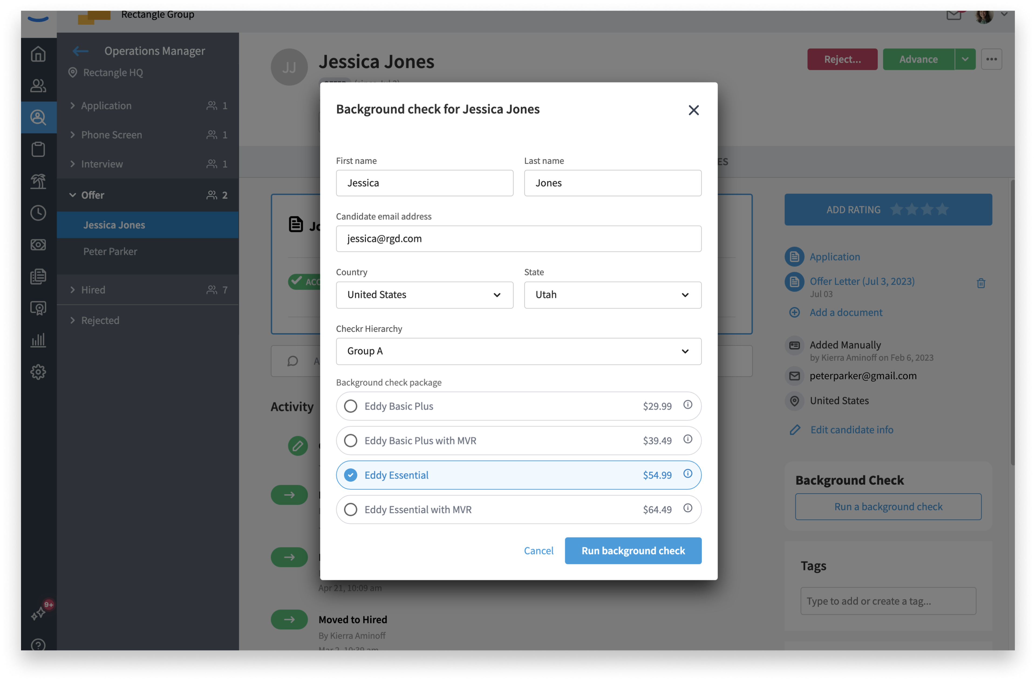The height and width of the screenshot is (682, 1036).
Task: Click the First name field
Action: click(x=424, y=183)
